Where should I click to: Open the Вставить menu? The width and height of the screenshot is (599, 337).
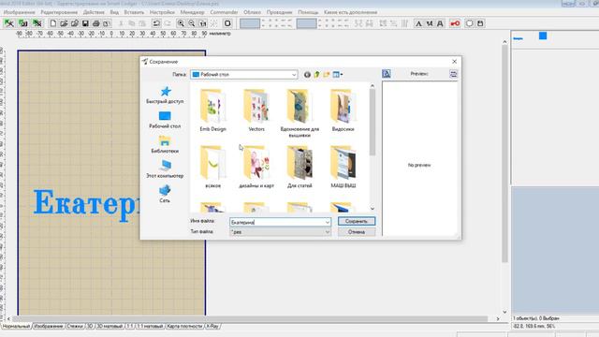tap(134, 12)
